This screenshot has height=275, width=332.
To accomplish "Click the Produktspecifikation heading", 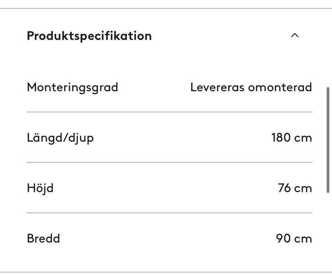I will coord(89,36).
